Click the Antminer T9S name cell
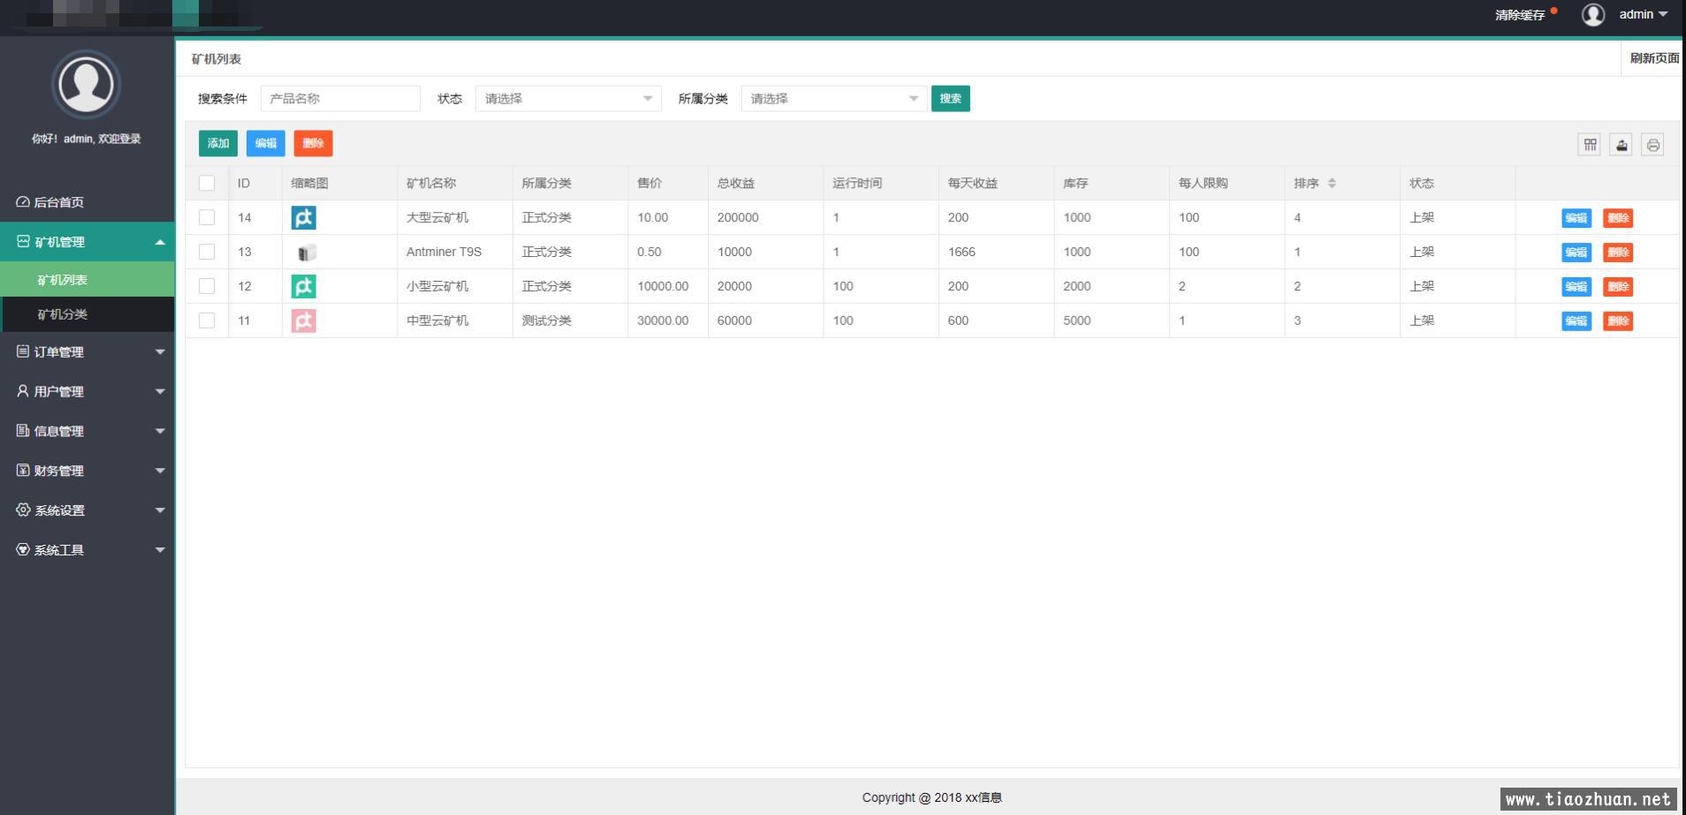This screenshot has width=1686, height=815. 454,252
